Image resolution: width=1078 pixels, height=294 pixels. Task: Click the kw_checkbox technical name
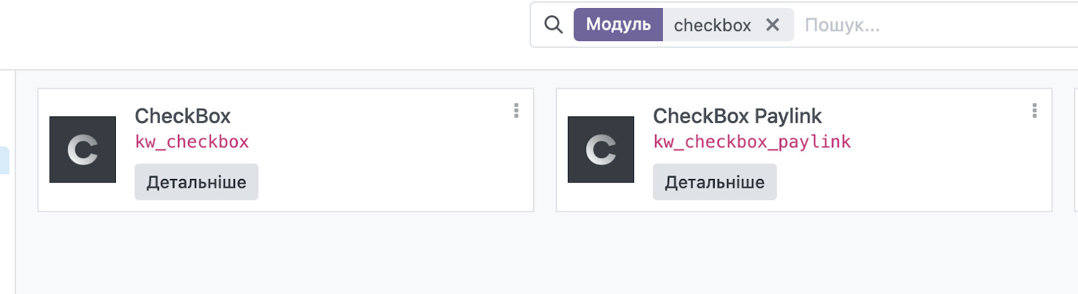coord(192,142)
